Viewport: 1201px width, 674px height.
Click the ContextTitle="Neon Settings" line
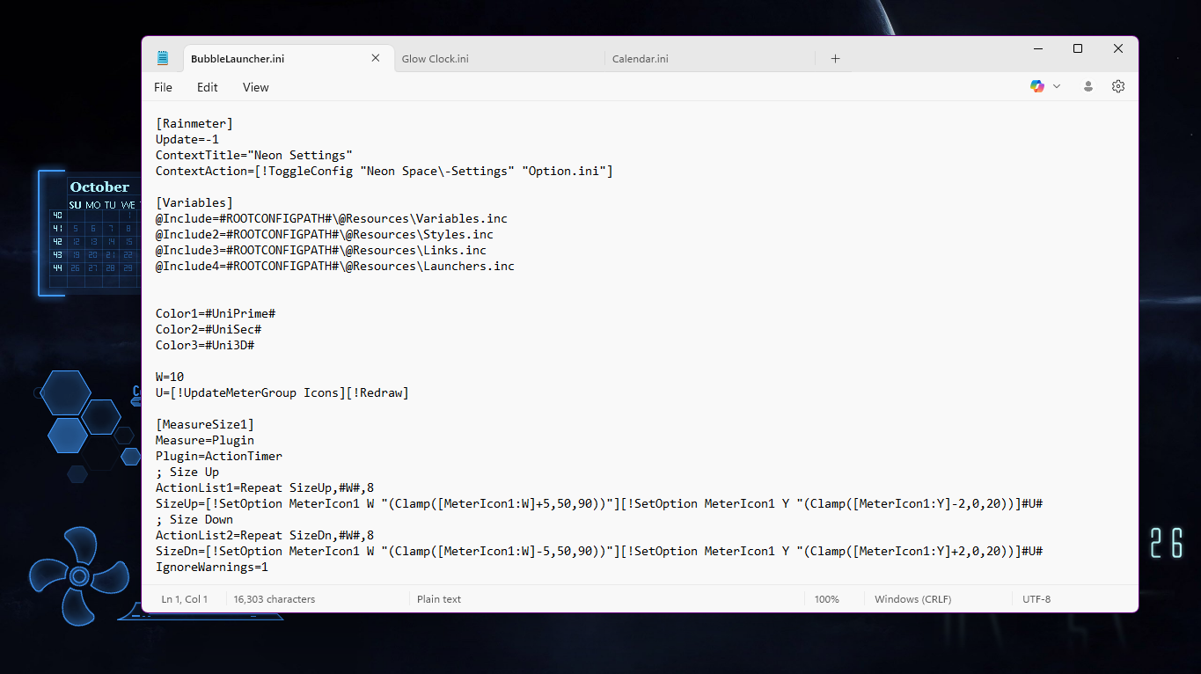254,155
